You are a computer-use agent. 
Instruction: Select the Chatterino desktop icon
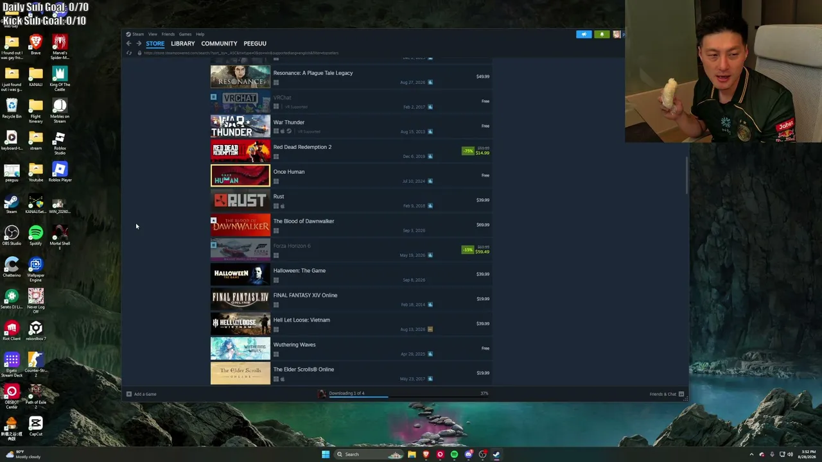pos(12,268)
